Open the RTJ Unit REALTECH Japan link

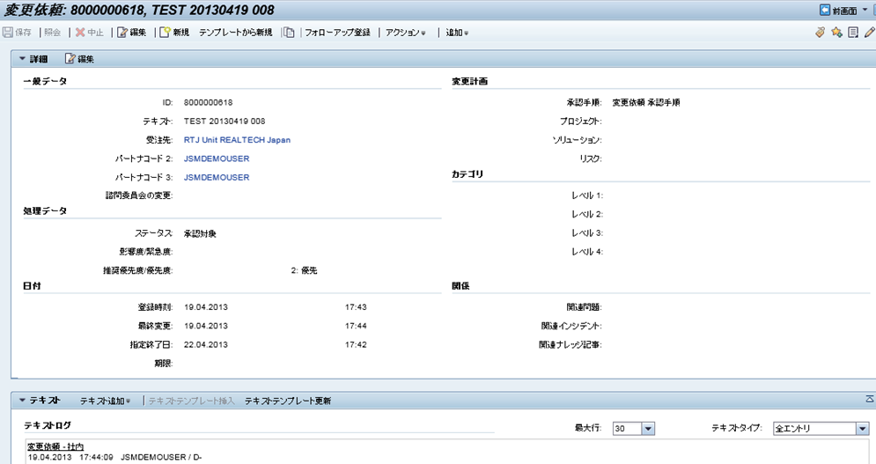click(x=237, y=140)
